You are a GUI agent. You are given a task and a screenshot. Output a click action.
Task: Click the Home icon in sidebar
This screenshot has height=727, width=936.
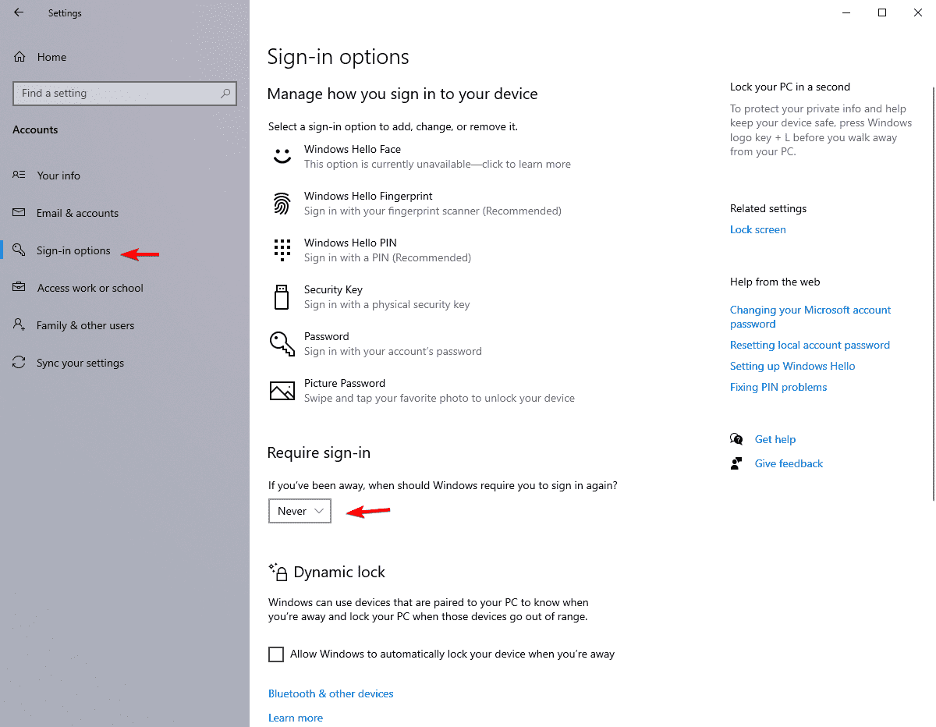point(20,57)
